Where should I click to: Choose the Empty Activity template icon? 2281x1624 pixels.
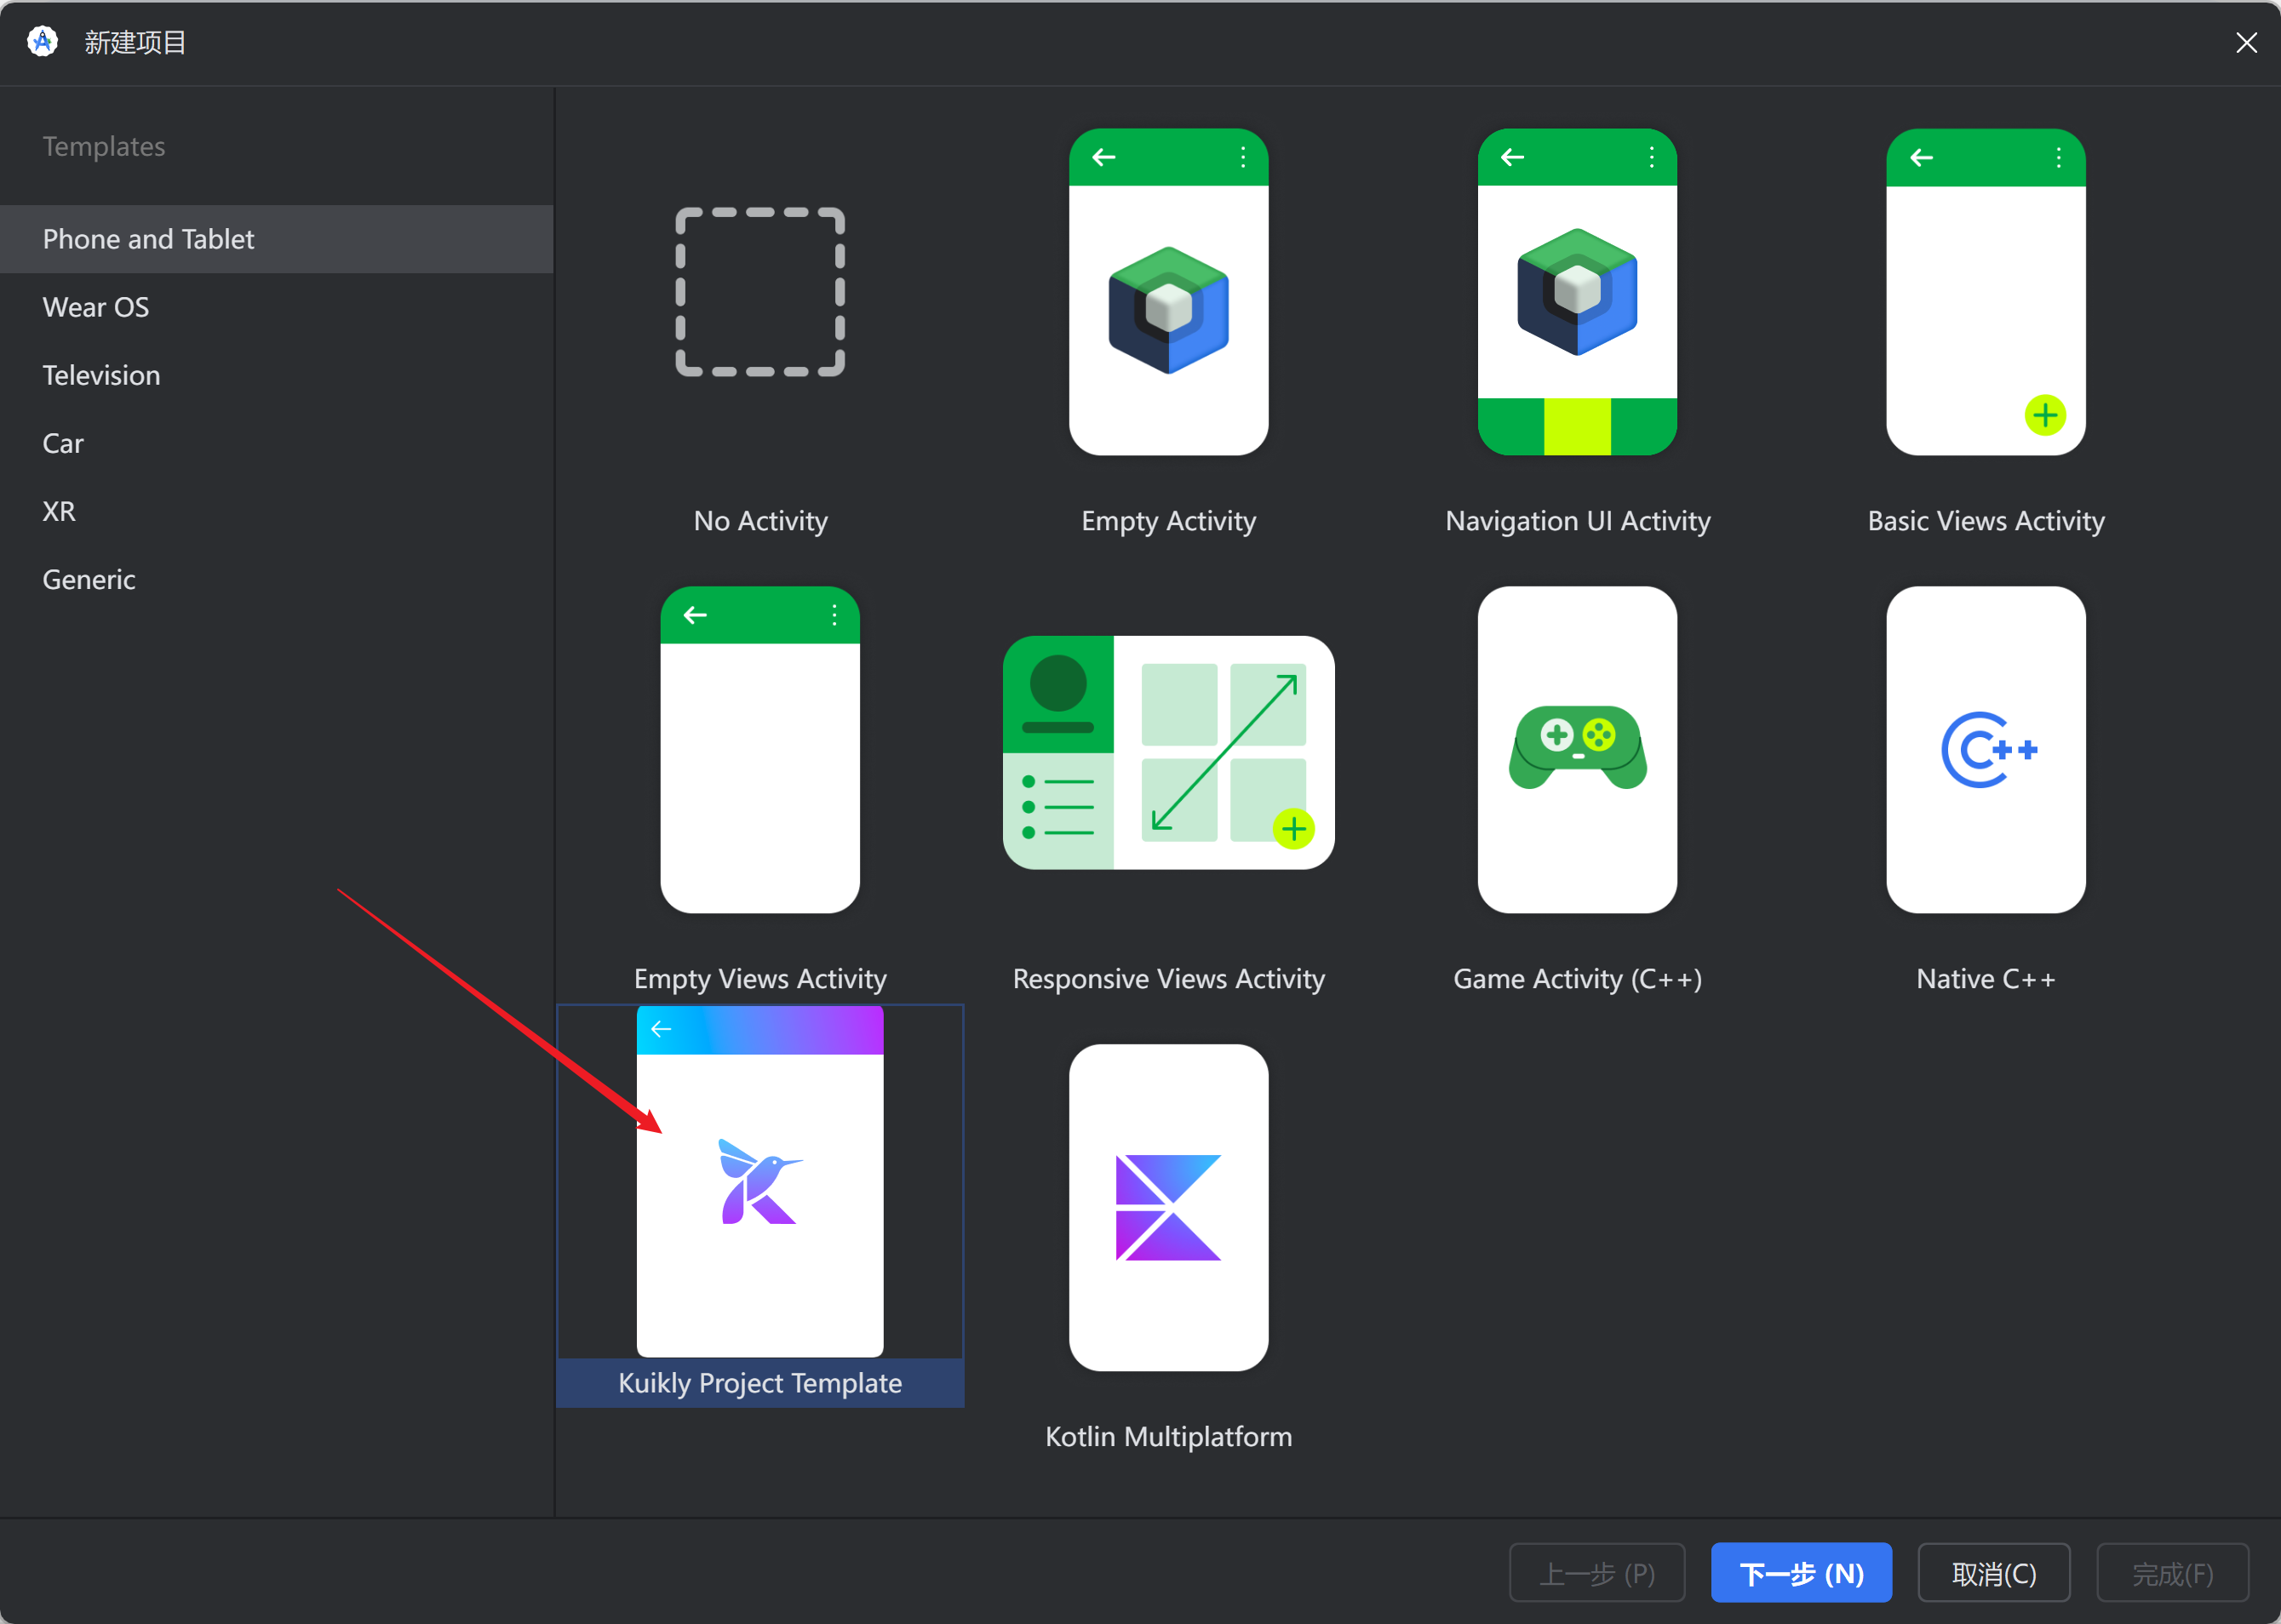1167,292
